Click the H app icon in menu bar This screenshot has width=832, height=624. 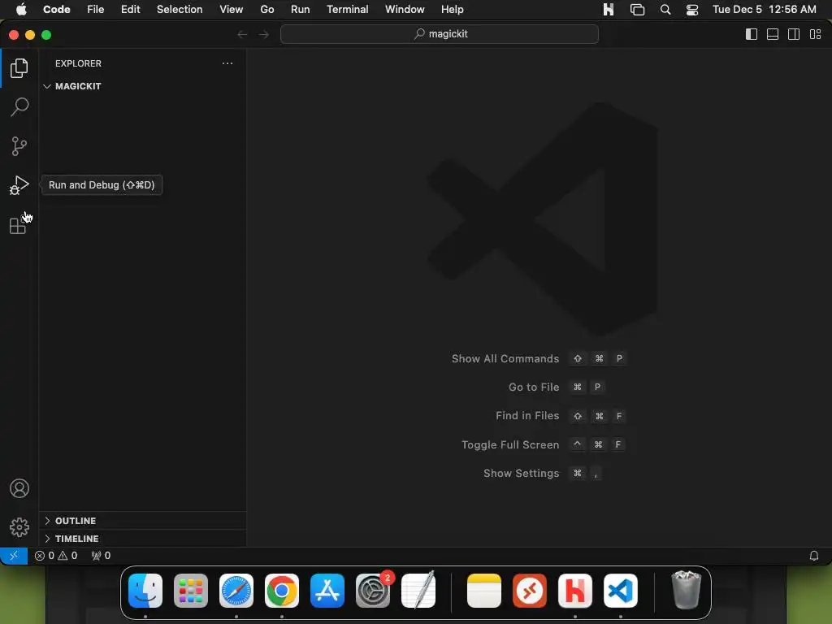coord(608,9)
